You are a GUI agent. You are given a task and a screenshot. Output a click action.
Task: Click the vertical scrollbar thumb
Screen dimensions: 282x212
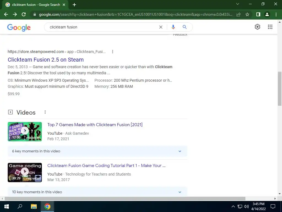click(280, 89)
